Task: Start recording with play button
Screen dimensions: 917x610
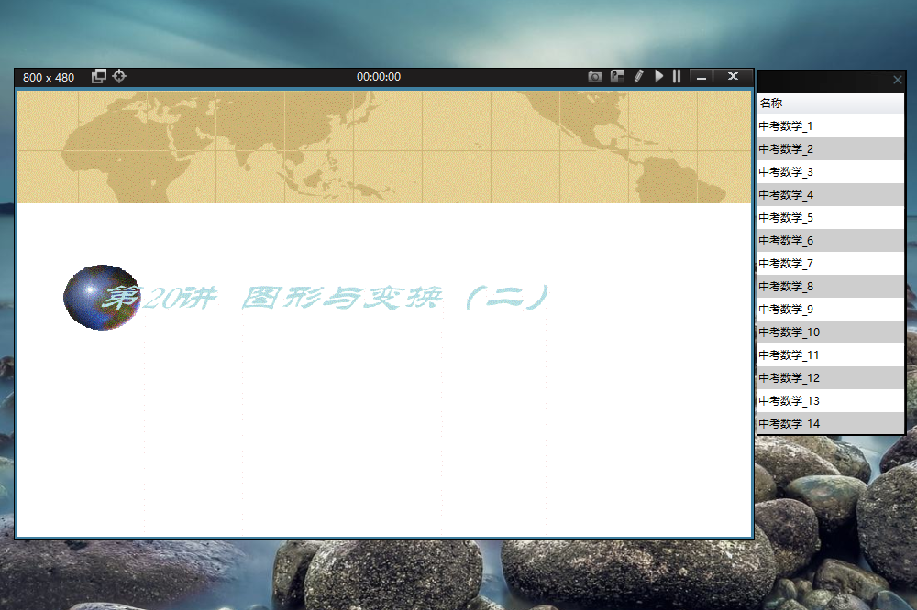Action: [658, 77]
